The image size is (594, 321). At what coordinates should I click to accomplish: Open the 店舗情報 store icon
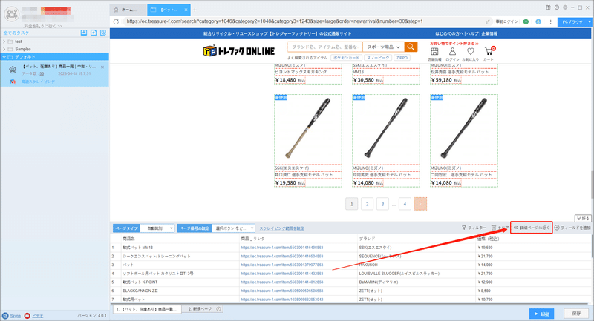434,53
